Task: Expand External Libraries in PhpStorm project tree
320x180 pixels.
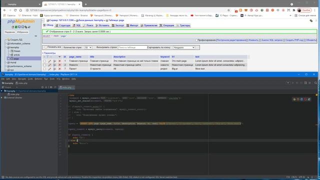Action: (x=2, y=98)
